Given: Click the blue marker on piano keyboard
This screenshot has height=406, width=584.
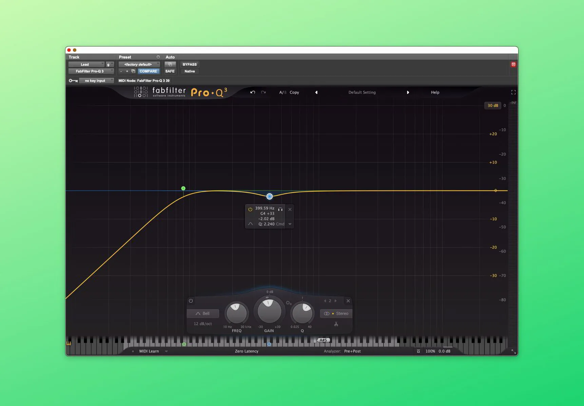Looking at the screenshot, I should coord(269,344).
